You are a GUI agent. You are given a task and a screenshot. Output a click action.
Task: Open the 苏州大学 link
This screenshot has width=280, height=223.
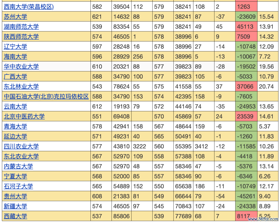click(x=15, y=17)
